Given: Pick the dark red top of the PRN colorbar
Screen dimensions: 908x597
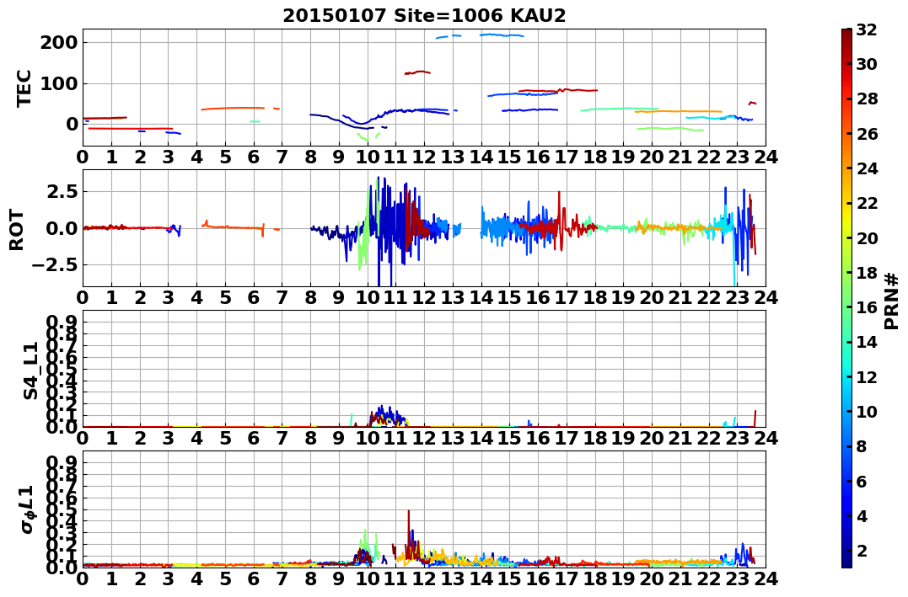Looking at the screenshot, I should 846,34.
